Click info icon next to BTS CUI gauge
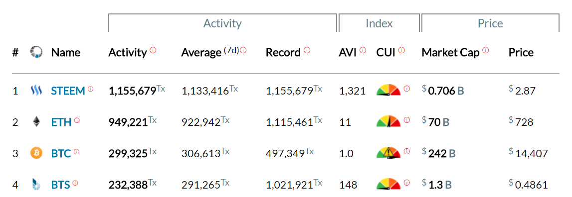This screenshot has height=197, width=572. pyautogui.click(x=407, y=183)
